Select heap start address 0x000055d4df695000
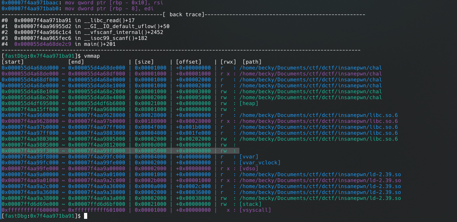The image size is (457, 222). click(x=30, y=103)
